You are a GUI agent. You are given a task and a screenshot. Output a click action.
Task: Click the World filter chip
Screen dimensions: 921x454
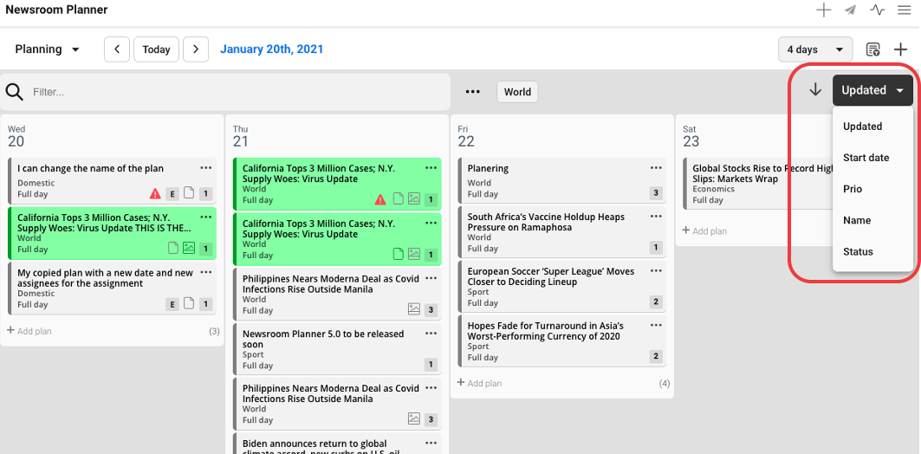coord(517,92)
